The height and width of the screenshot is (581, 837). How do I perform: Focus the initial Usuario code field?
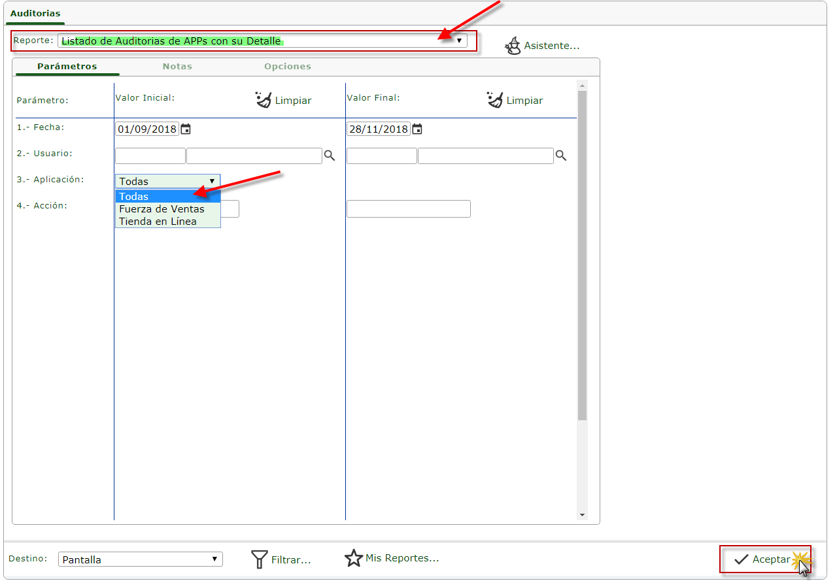pyautogui.click(x=150, y=156)
